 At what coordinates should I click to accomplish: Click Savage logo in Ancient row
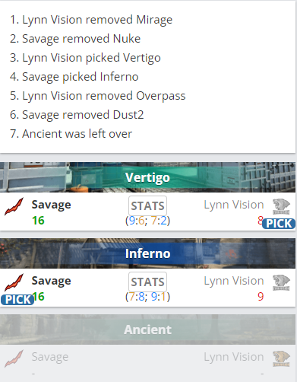(14, 358)
